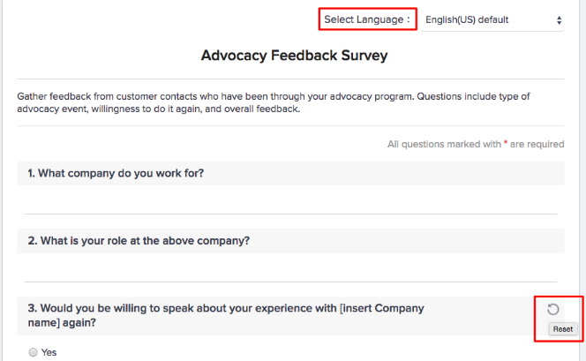The height and width of the screenshot is (361, 586).
Task: Click the Yes option label text
Action: tap(49, 352)
